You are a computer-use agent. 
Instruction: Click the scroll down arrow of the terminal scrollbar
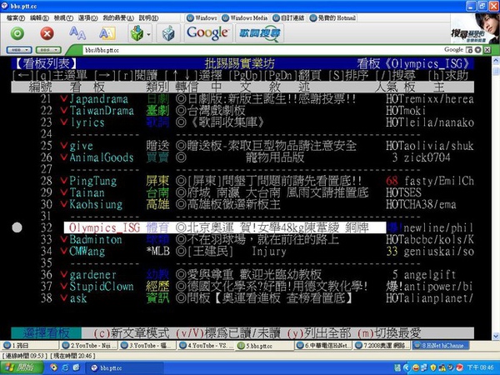pos(496,336)
